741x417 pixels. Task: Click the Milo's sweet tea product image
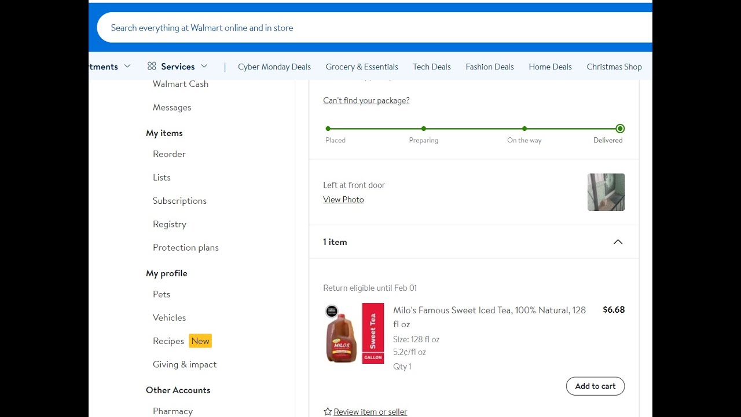354,334
